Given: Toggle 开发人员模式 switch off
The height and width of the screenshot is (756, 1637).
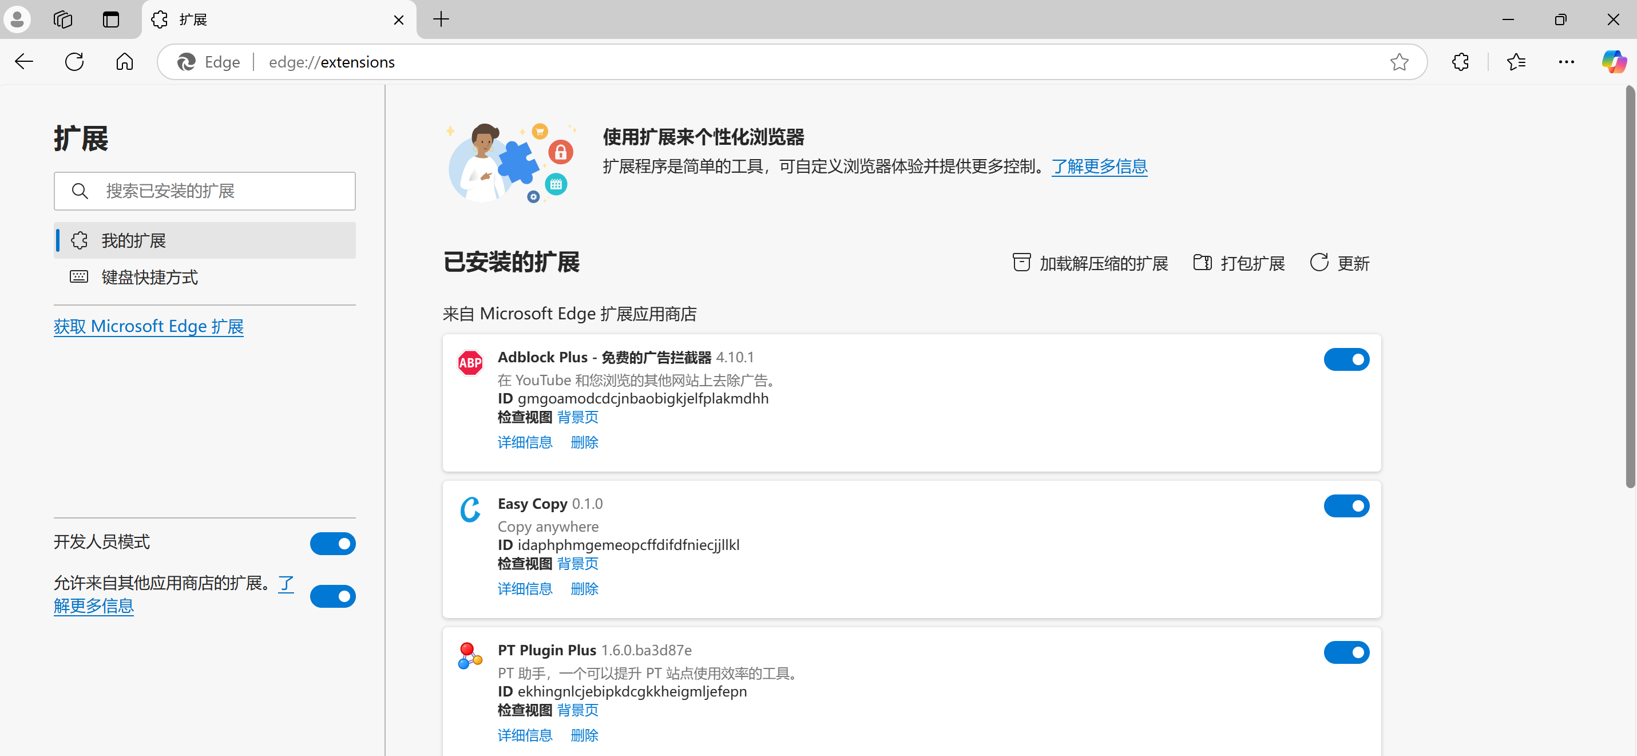Looking at the screenshot, I should click(332, 544).
